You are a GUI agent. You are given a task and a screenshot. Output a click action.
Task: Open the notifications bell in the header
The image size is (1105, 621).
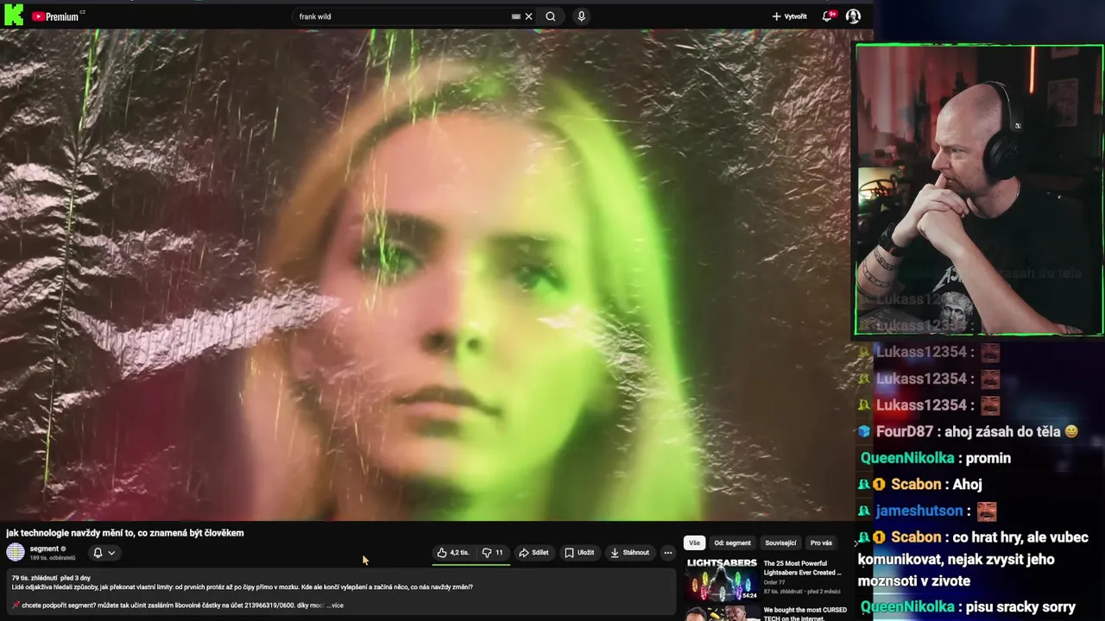point(828,16)
